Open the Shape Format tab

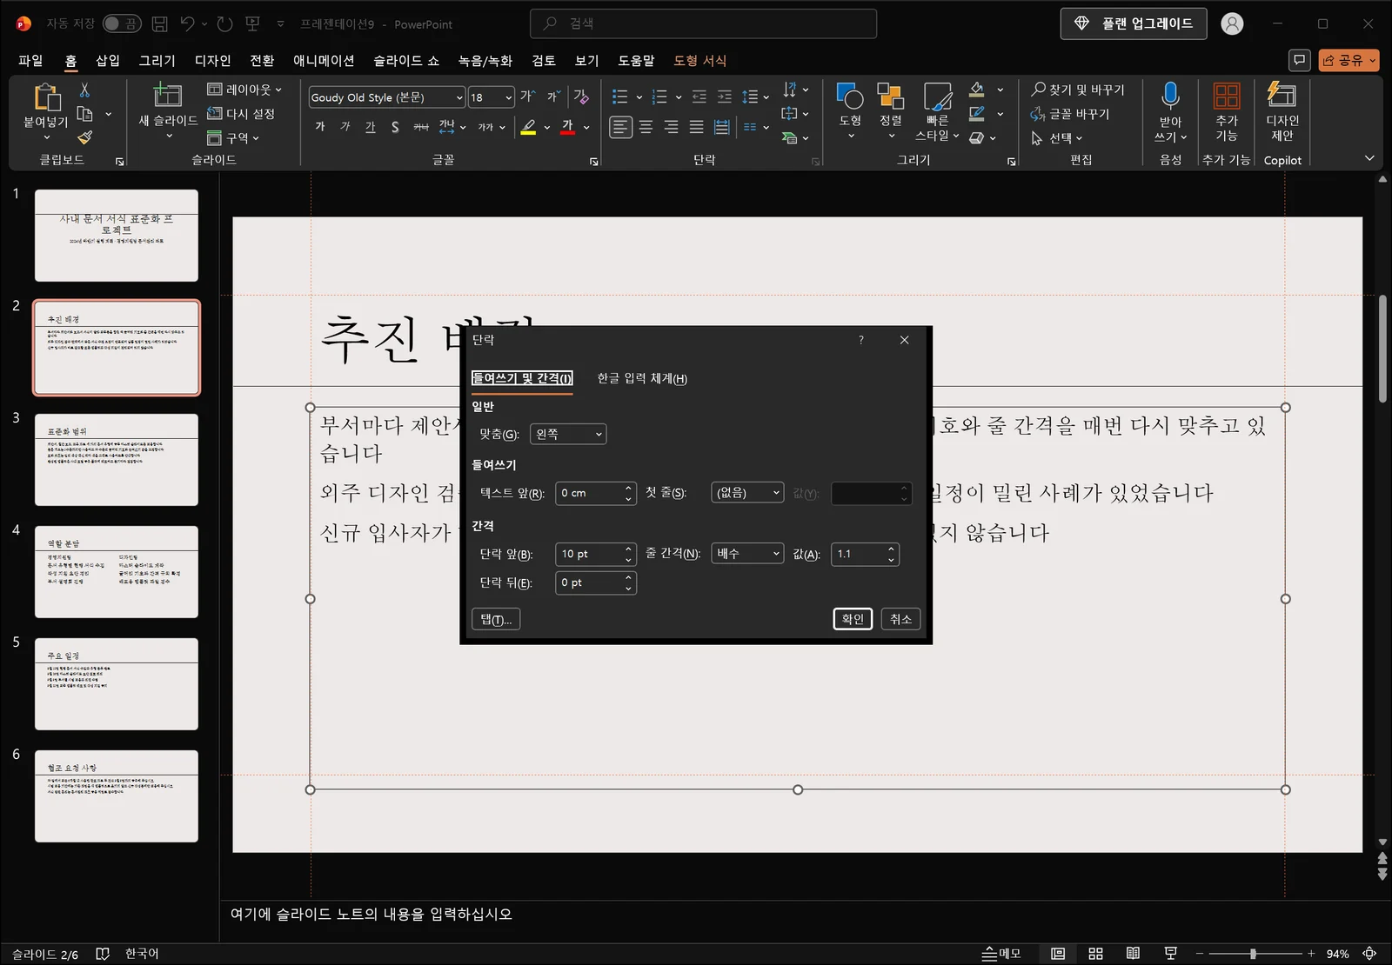(x=699, y=60)
